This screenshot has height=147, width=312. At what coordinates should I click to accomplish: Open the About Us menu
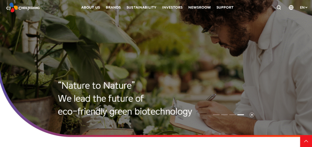click(90, 8)
